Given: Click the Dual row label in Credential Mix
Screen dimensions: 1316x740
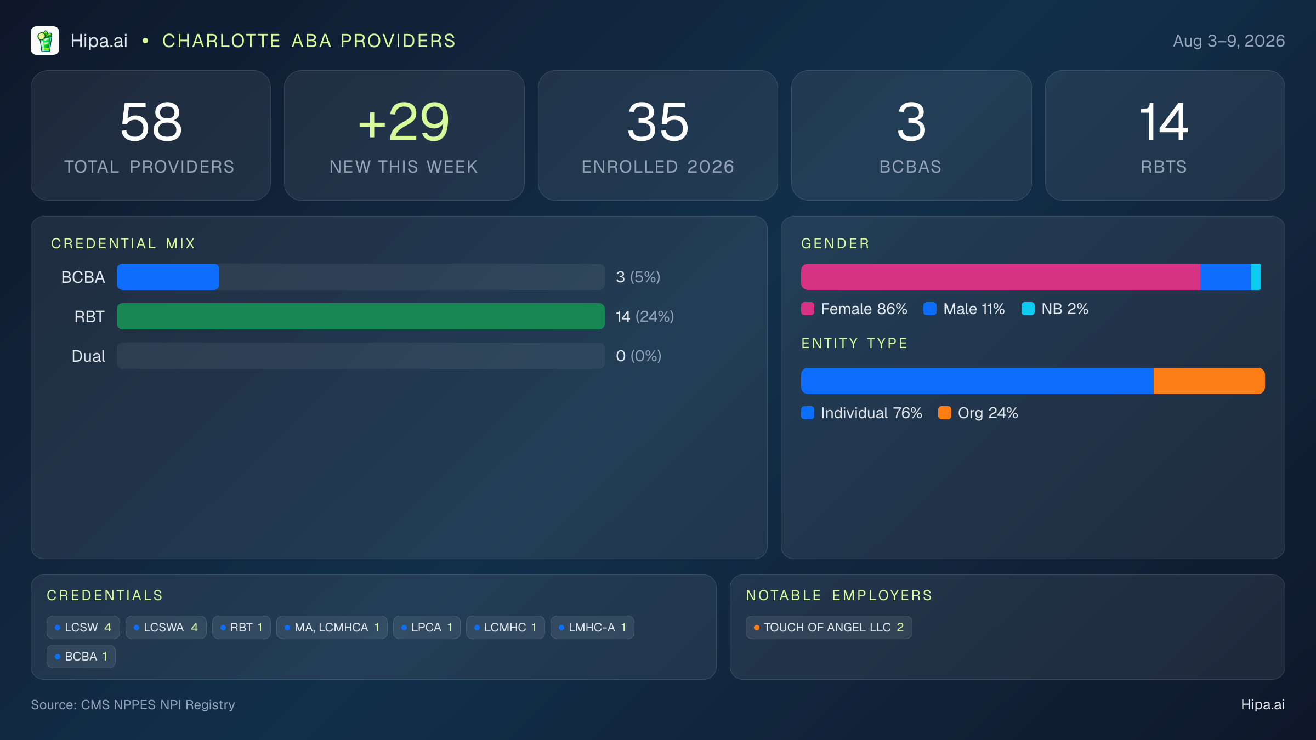Looking at the screenshot, I should [88, 356].
